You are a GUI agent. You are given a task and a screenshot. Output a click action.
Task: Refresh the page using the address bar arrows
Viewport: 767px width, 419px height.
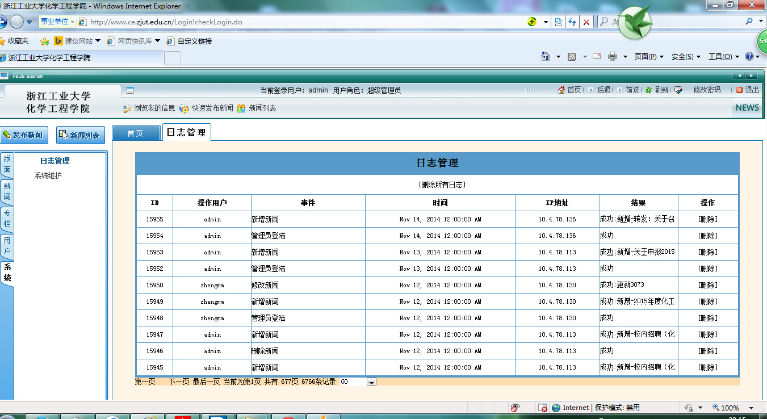tap(572, 22)
